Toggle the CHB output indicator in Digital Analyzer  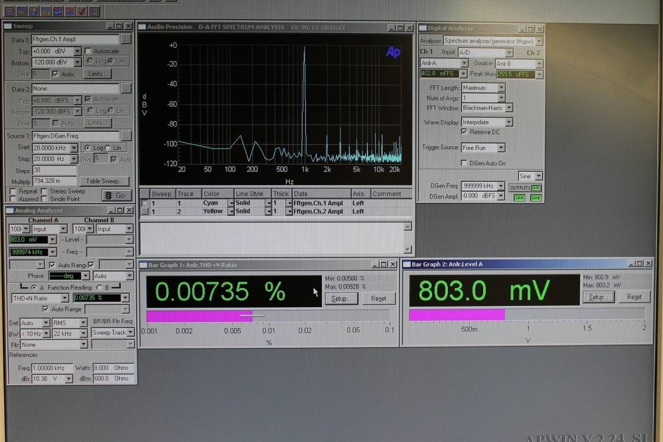coord(536,197)
